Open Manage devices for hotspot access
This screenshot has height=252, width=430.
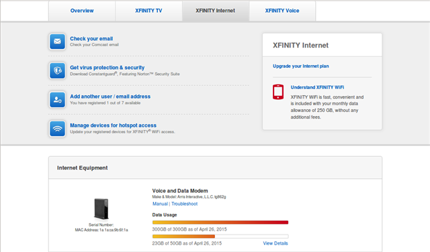tap(113, 125)
